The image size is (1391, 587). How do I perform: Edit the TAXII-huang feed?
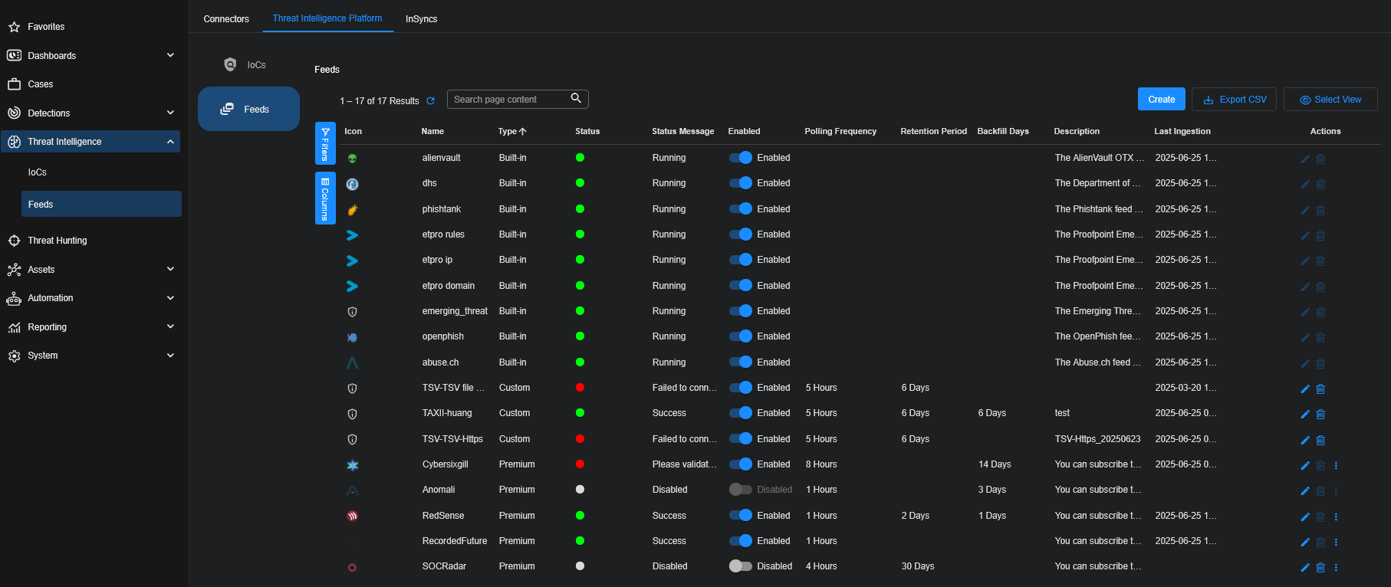(1304, 415)
